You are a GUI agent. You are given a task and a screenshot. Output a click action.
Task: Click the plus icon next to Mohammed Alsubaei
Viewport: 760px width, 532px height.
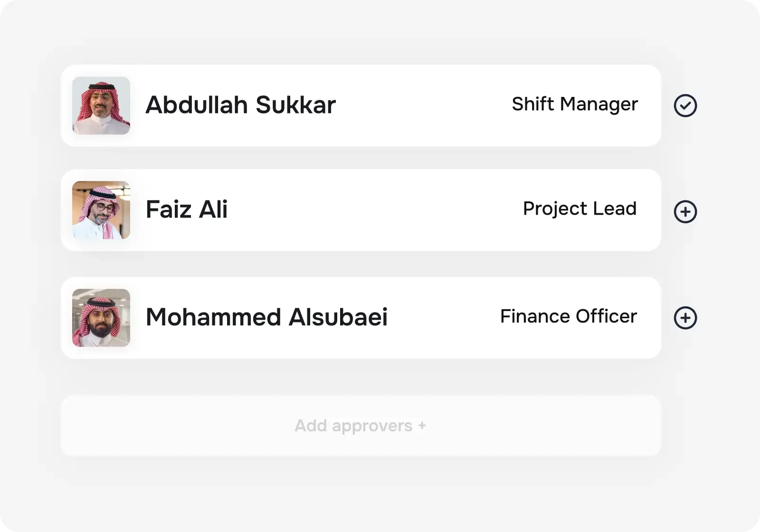(x=685, y=317)
